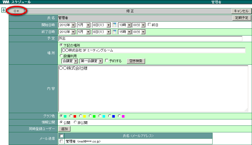Click the green download arrow icon
The height and width of the screenshot is (145, 252).
pyautogui.click(x=4, y=10)
